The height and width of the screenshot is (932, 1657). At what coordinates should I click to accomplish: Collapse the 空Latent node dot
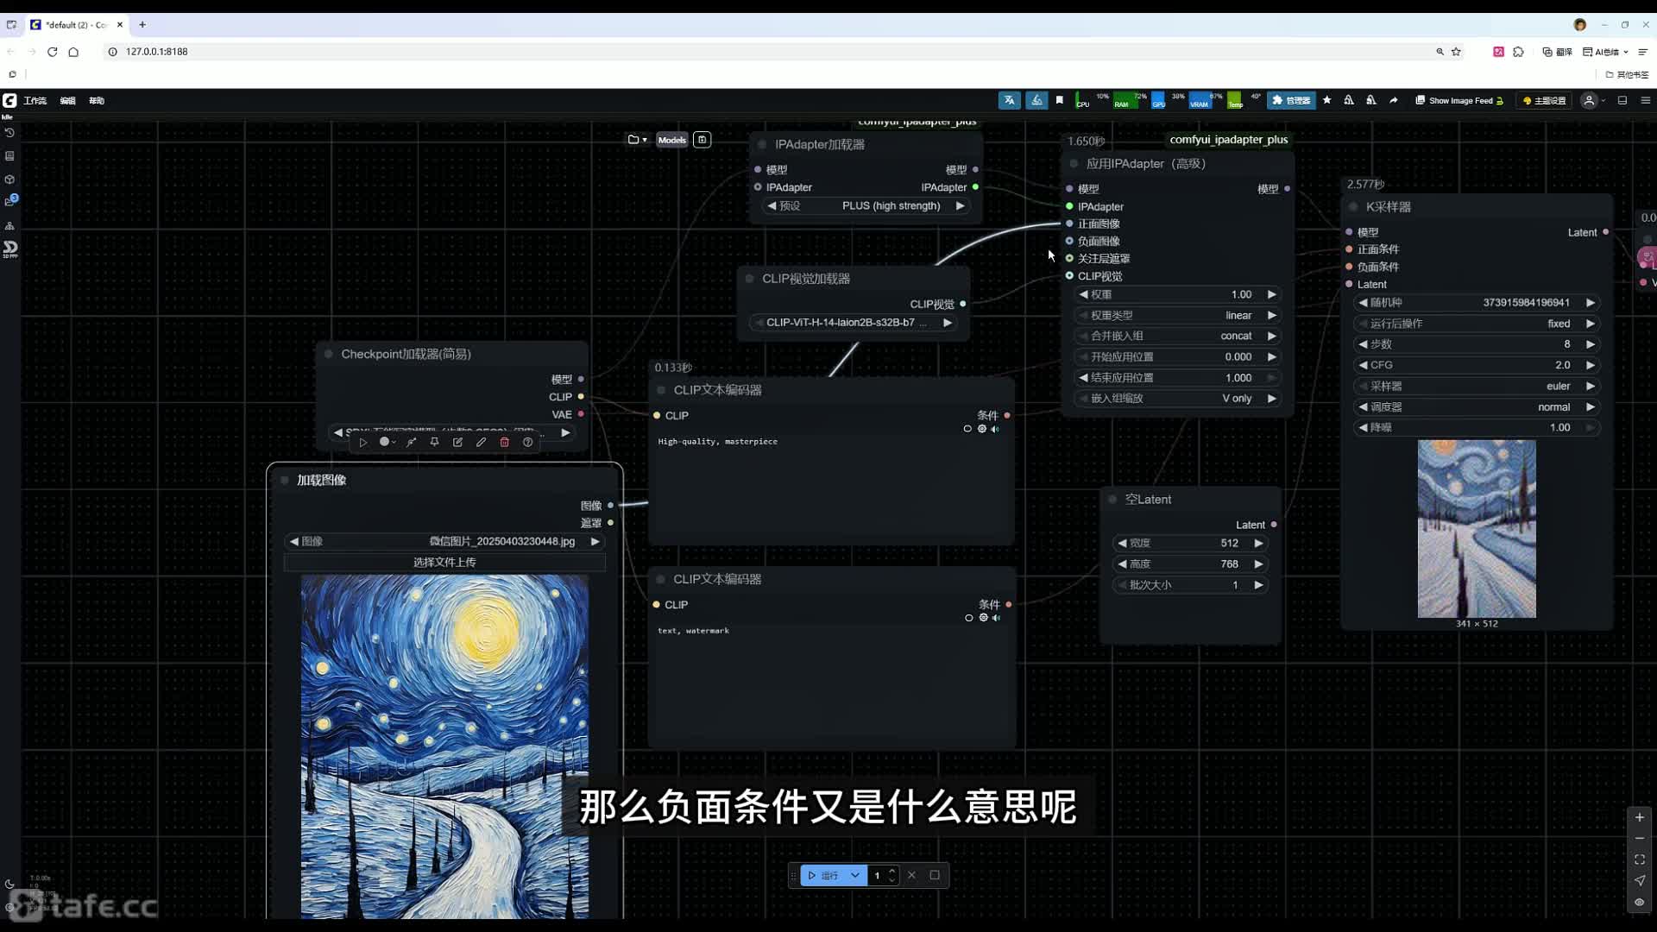pos(1112,500)
